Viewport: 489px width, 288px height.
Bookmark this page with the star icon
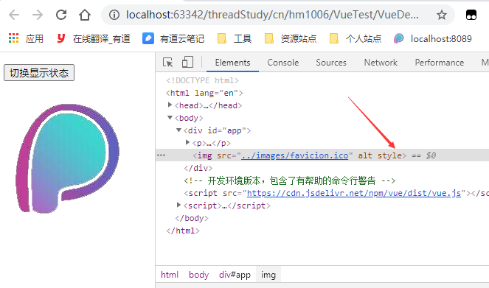click(441, 15)
